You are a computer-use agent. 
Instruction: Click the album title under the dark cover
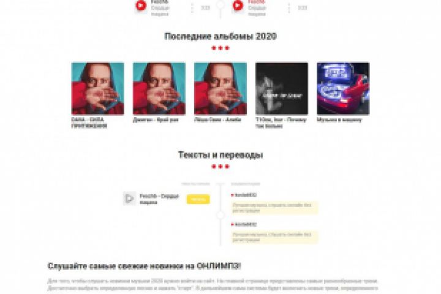(x=281, y=123)
